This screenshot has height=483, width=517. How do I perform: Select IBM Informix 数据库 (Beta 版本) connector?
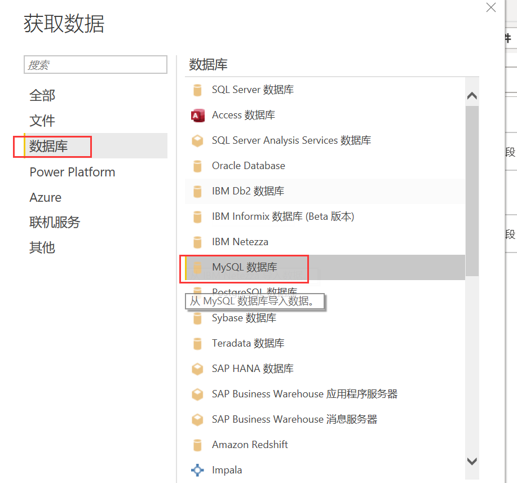pyautogui.click(x=325, y=216)
